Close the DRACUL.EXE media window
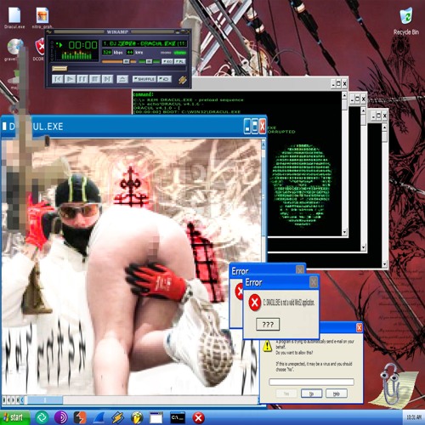 pyautogui.click(x=263, y=127)
